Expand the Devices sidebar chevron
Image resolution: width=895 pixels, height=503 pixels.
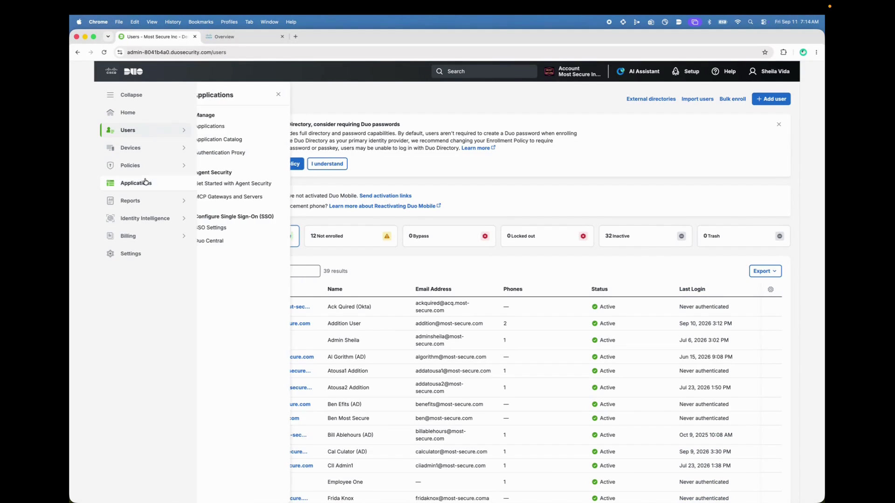pos(184,148)
